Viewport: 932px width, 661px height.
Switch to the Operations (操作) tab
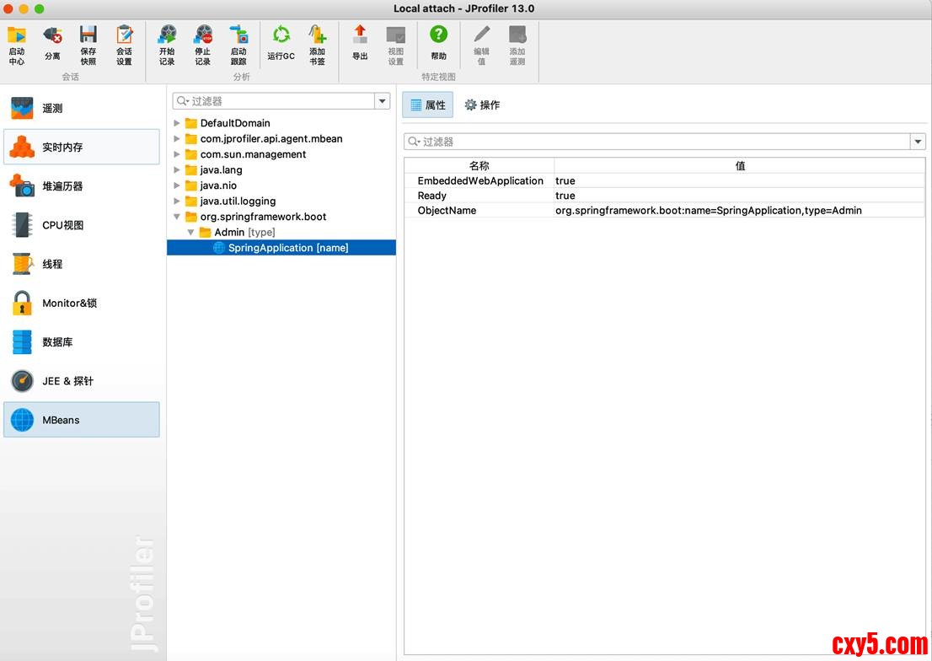482,105
